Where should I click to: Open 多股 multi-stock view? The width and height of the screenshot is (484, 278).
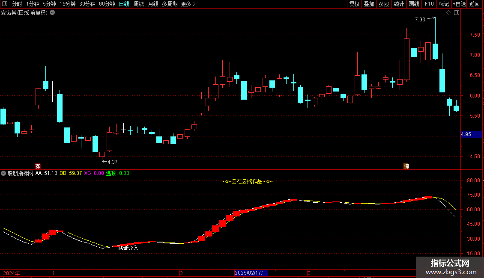384,4
